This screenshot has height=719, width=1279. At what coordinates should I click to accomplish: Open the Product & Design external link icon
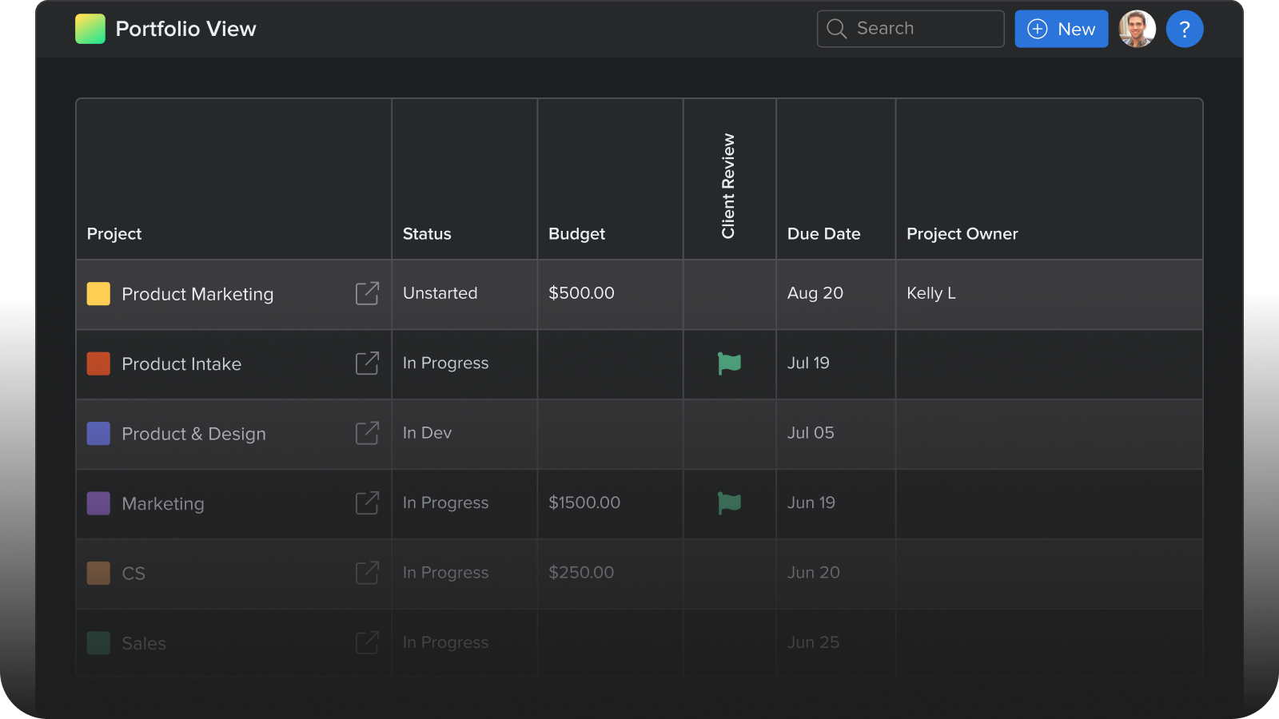click(x=367, y=433)
